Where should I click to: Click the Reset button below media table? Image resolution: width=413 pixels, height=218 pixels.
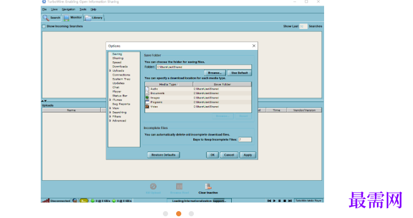click(243, 116)
